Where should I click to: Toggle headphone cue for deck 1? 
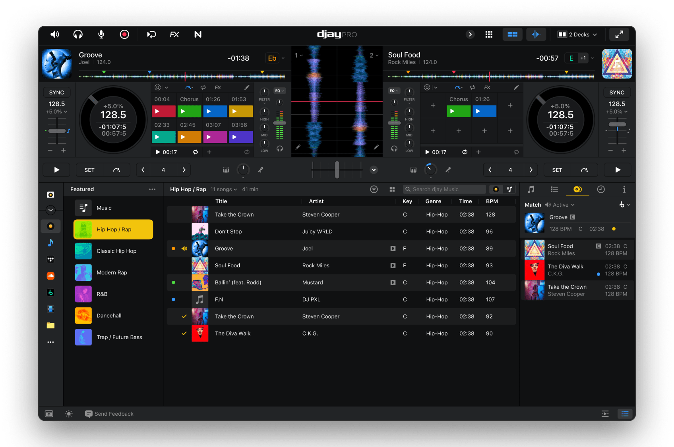[x=280, y=149]
